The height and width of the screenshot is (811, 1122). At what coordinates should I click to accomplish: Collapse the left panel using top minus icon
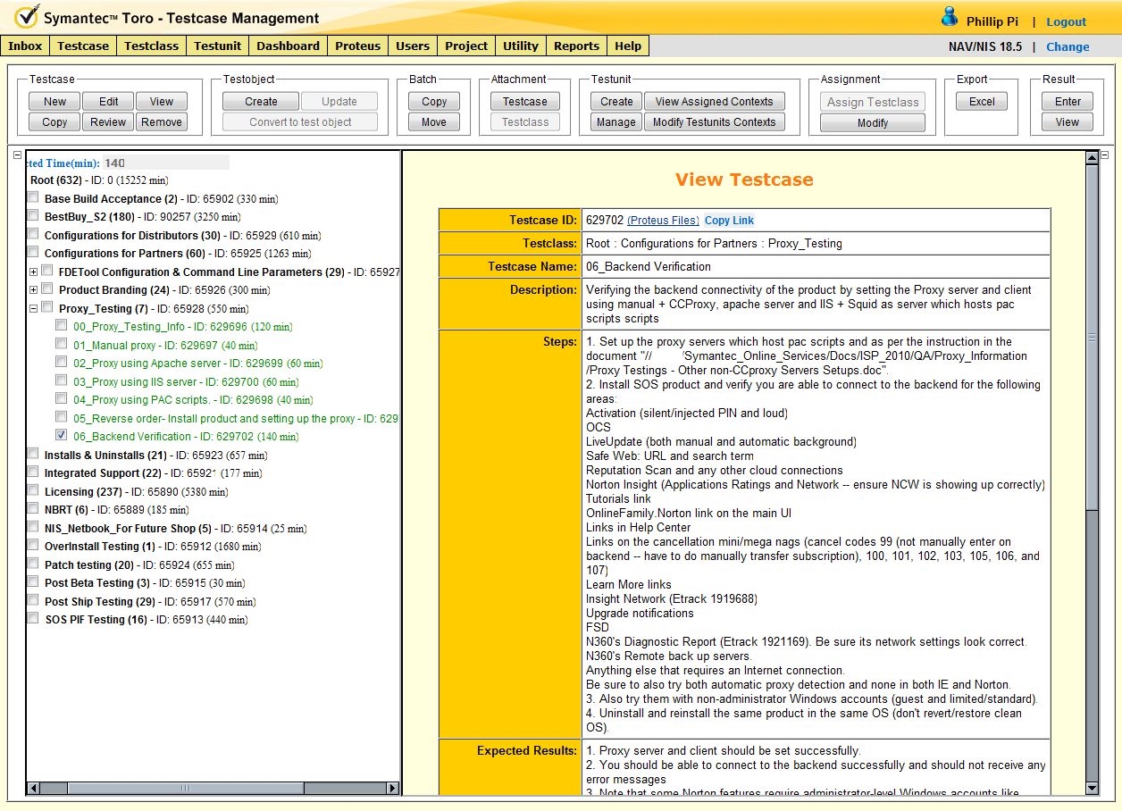point(18,155)
